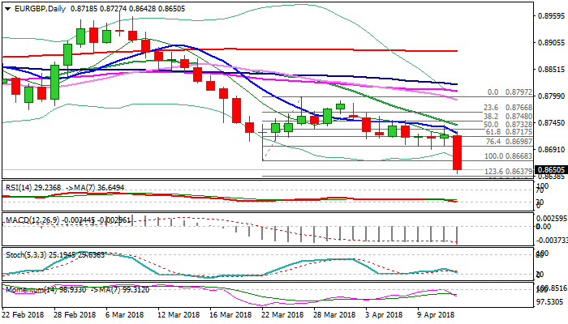
Task: Click the 12 Mar 2018 date label
Action: click(179, 315)
